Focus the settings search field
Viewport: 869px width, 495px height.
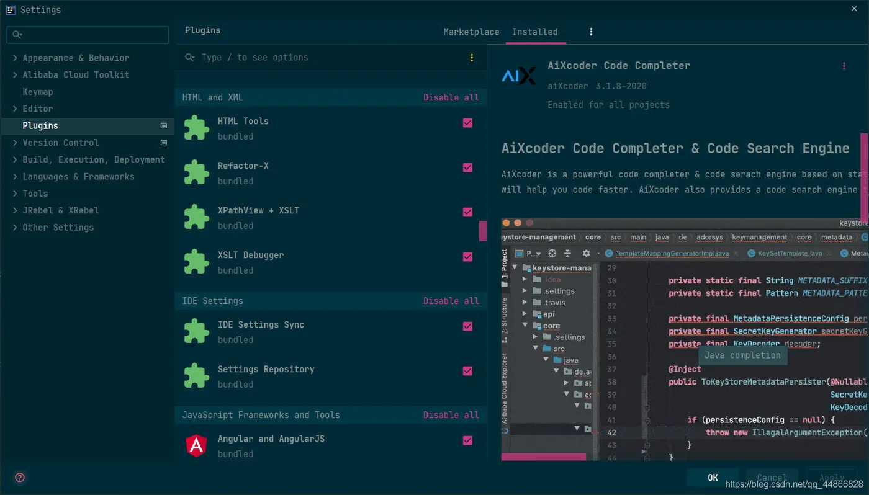point(93,35)
